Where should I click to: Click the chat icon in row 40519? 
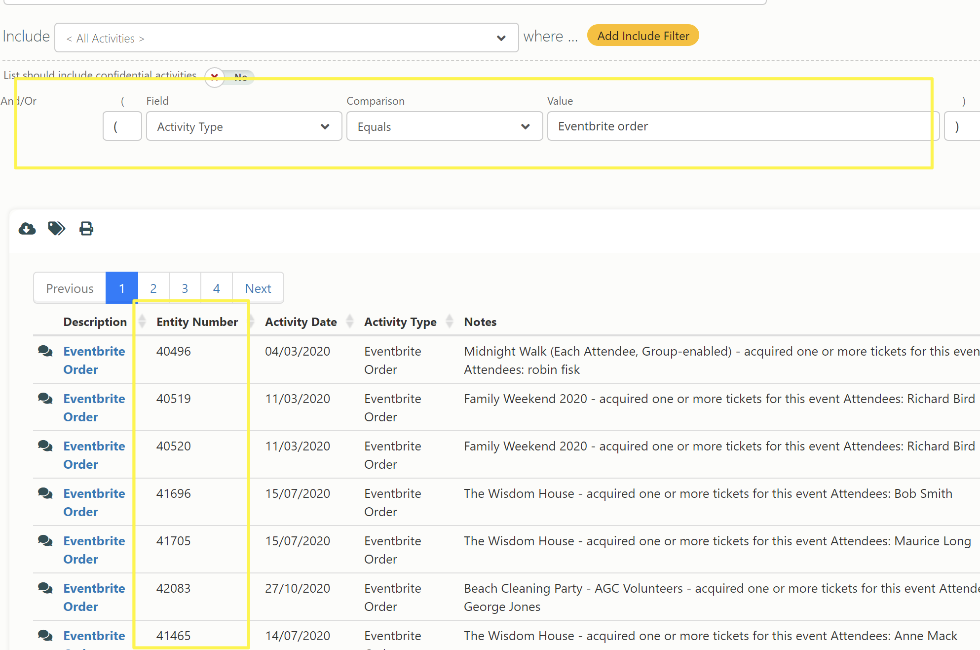[45, 399]
